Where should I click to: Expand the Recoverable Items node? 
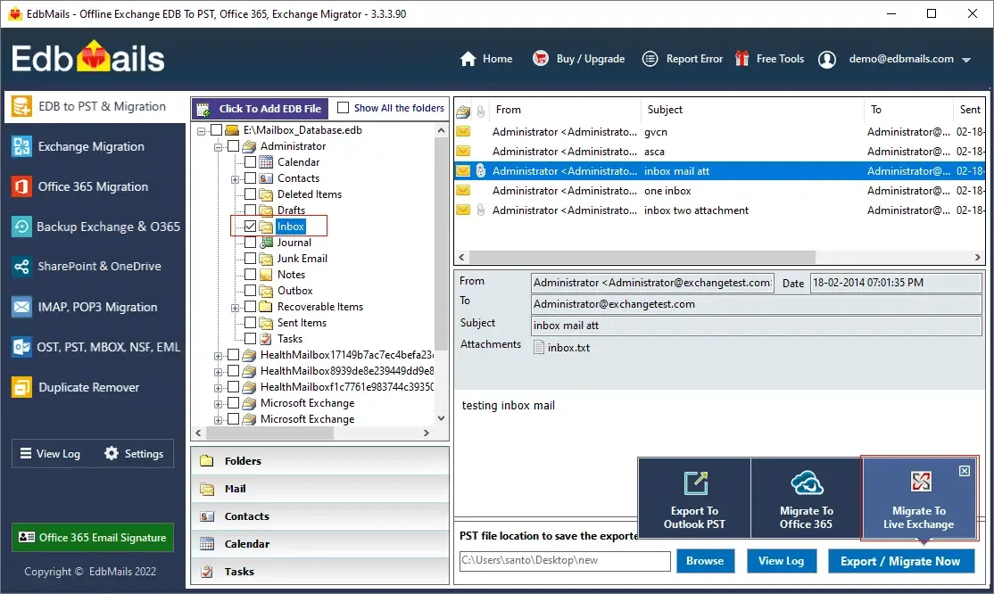pyautogui.click(x=236, y=308)
